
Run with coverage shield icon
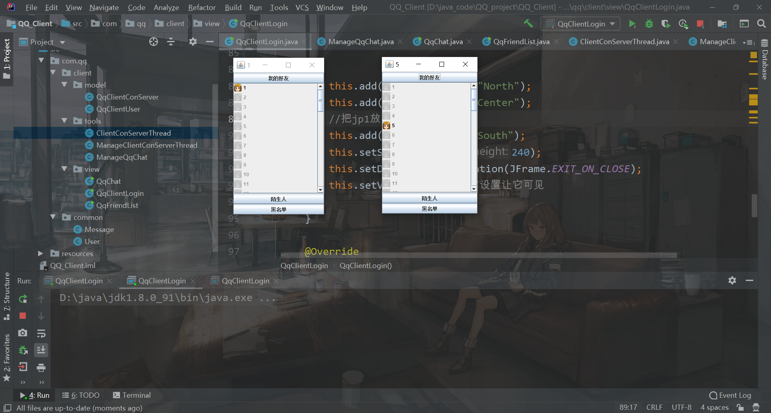(666, 24)
